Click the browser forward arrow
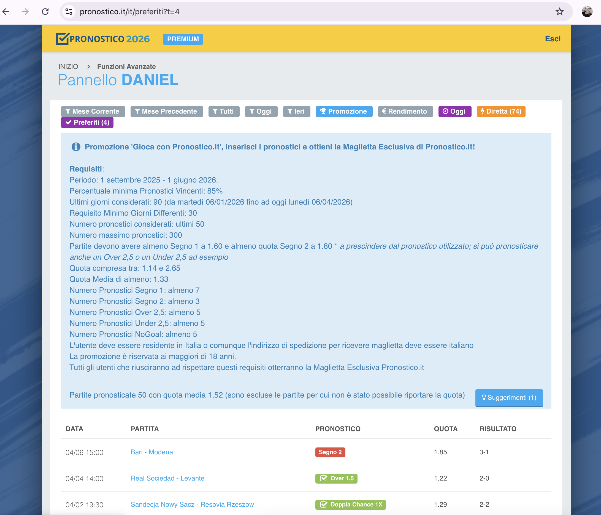601x515 pixels. point(26,12)
